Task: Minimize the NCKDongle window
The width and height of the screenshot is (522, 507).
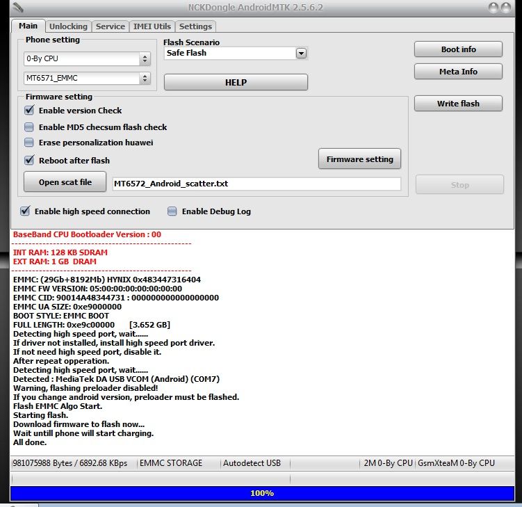Action: tap(494, 8)
